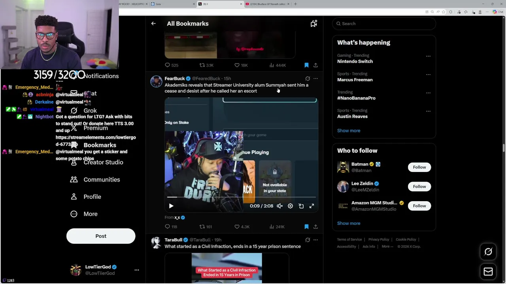The height and width of the screenshot is (284, 506).
Task: Open LowTierGod account switcher dots
Action: 136,270
